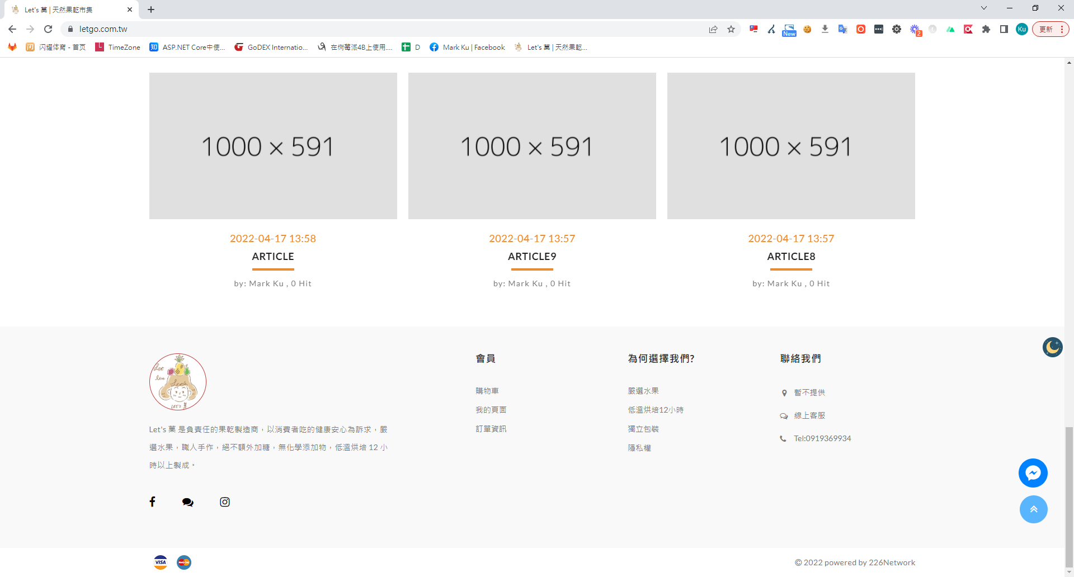Expand the tab search chevron
Screen dimensions: 1074x577
pyautogui.click(x=984, y=8)
